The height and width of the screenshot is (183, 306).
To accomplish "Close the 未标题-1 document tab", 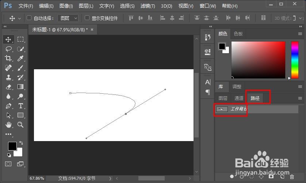I will [x=92, y=30].
